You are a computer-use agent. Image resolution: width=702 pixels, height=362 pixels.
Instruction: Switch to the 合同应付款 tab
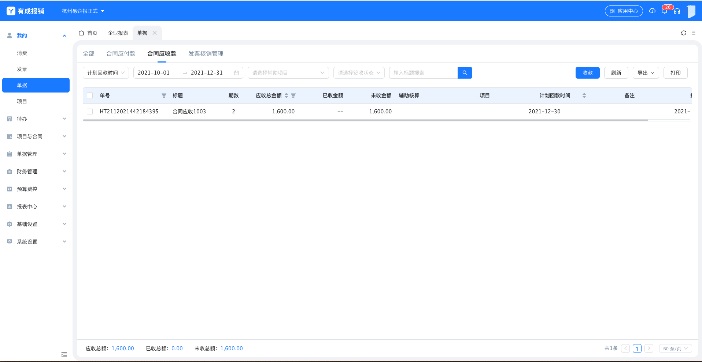(121, 54)
